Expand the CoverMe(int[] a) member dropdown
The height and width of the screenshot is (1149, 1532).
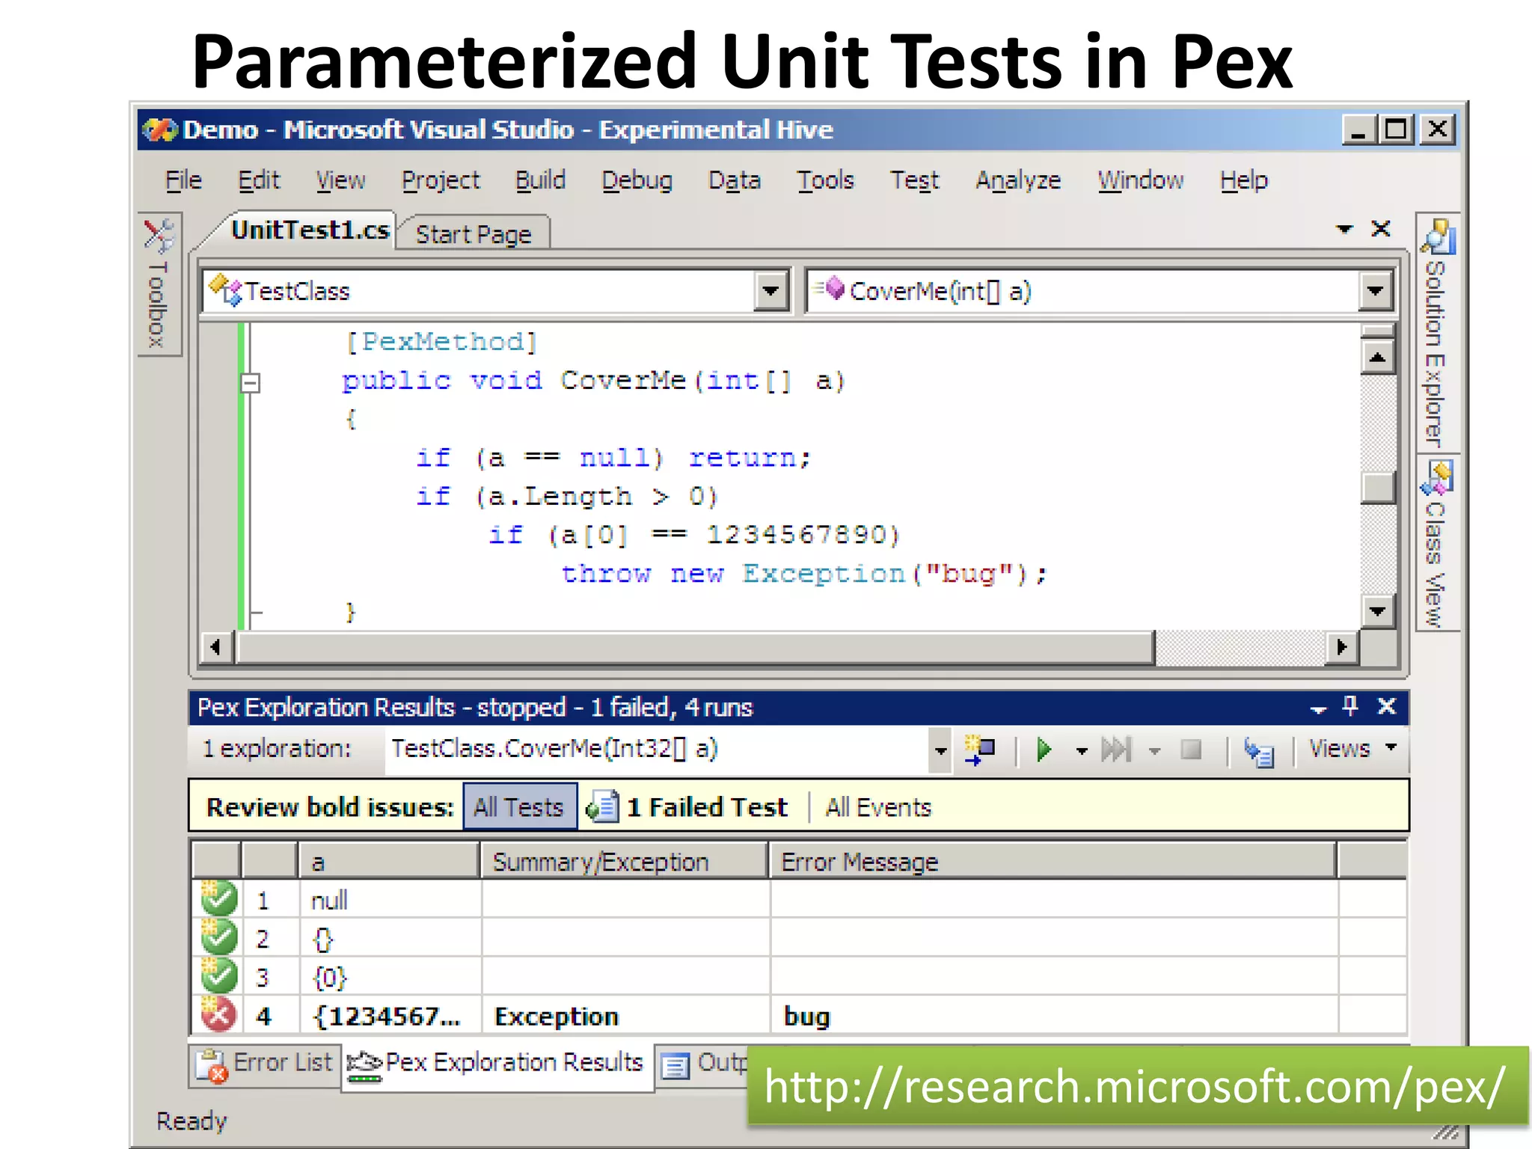click(1375, 291)
